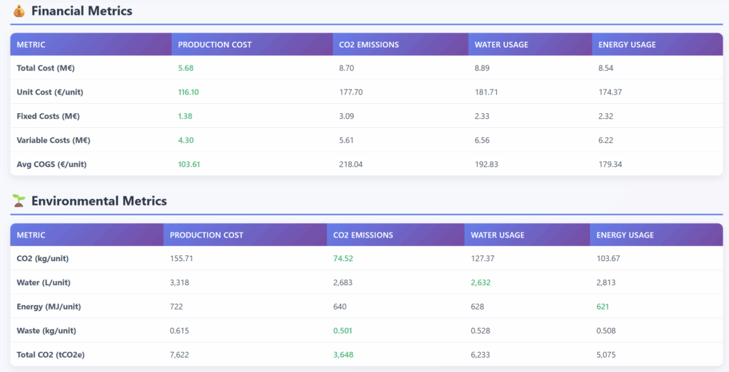Click the green 4.30 variable costs value
This screenshot has width=729, height=372.
185,140
